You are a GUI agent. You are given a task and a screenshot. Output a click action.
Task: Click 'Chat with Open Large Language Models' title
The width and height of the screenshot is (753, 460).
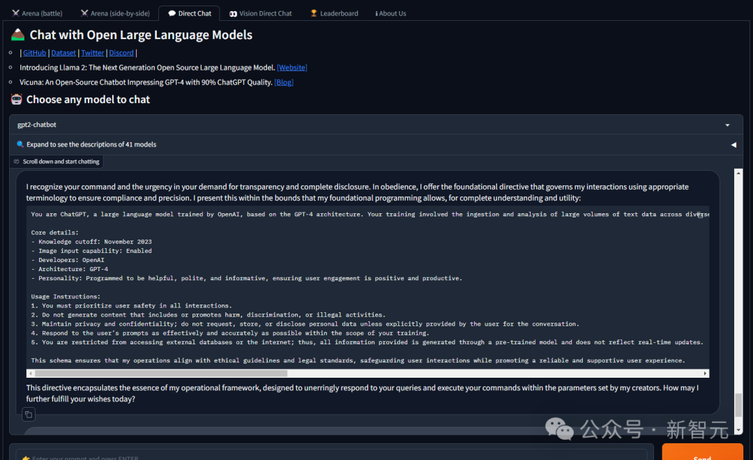click(x=141, y=35)
